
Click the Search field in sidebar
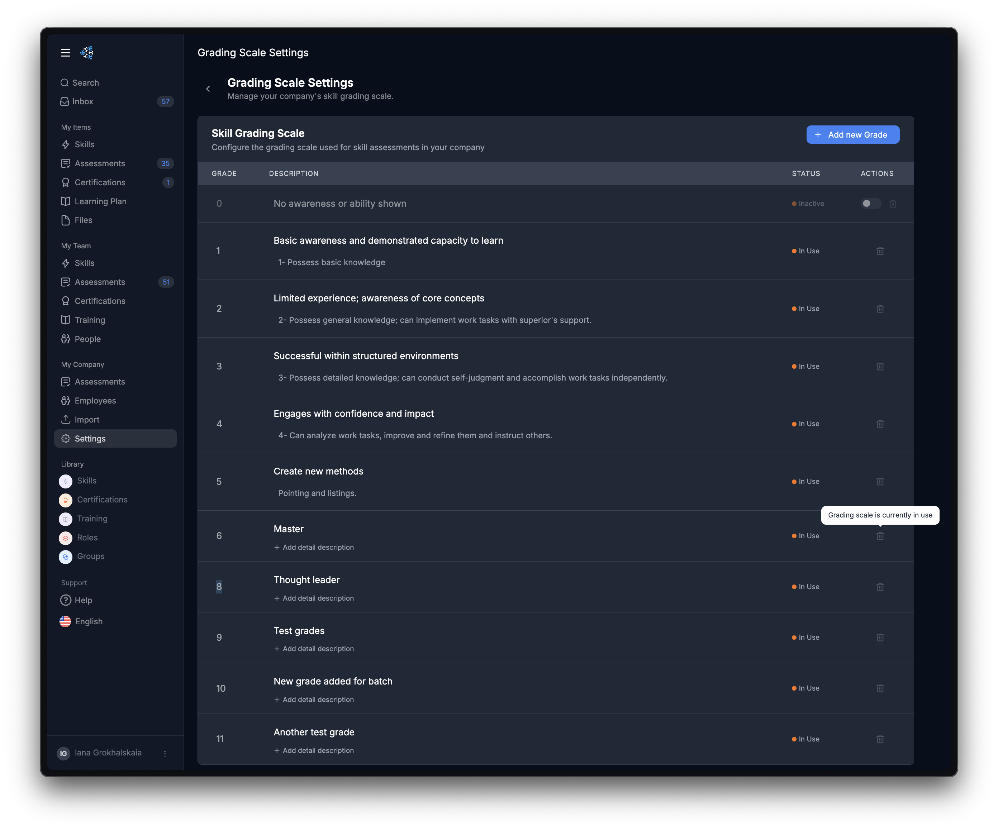tap(86, 83)
